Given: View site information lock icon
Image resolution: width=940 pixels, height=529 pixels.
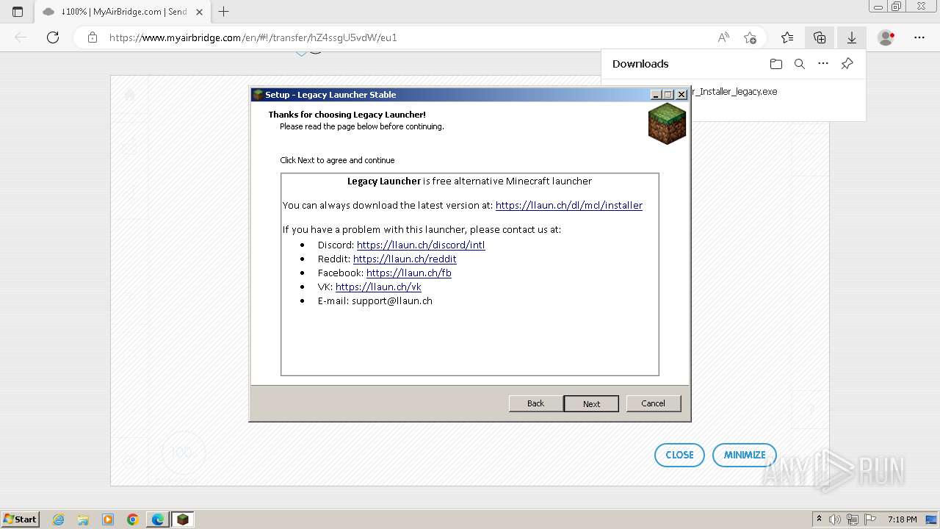Looking at the screenshot, I should tap(93, 37).
